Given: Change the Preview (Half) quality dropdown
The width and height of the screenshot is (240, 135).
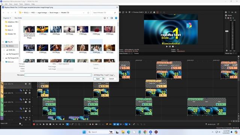Looking at the screenshot, I should coord(138,12).
